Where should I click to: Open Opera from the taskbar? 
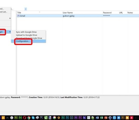tap(24, 118)
